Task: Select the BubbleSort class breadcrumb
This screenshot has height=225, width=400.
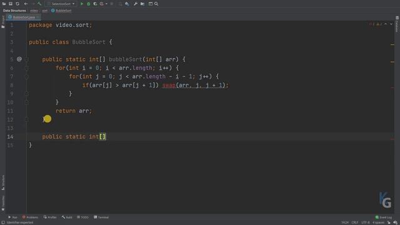Action: tap(61, 11)
